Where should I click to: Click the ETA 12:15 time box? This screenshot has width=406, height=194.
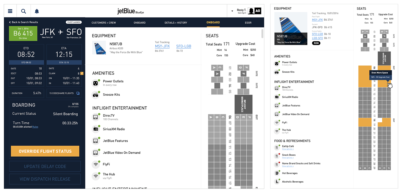[64, 55]
